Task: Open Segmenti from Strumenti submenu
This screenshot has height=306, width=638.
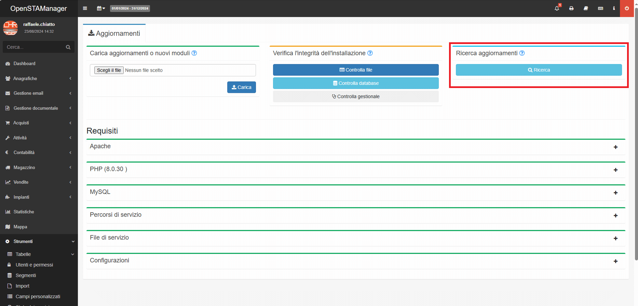Action: coord(26,275)
